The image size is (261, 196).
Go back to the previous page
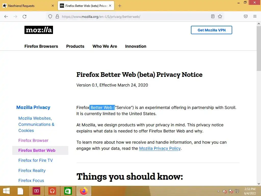point(6,17)
